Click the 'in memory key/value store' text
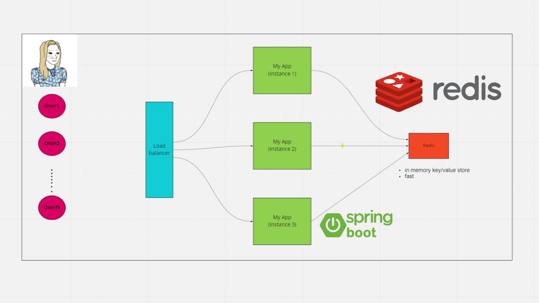539x303 pixels. coord(437,170)
